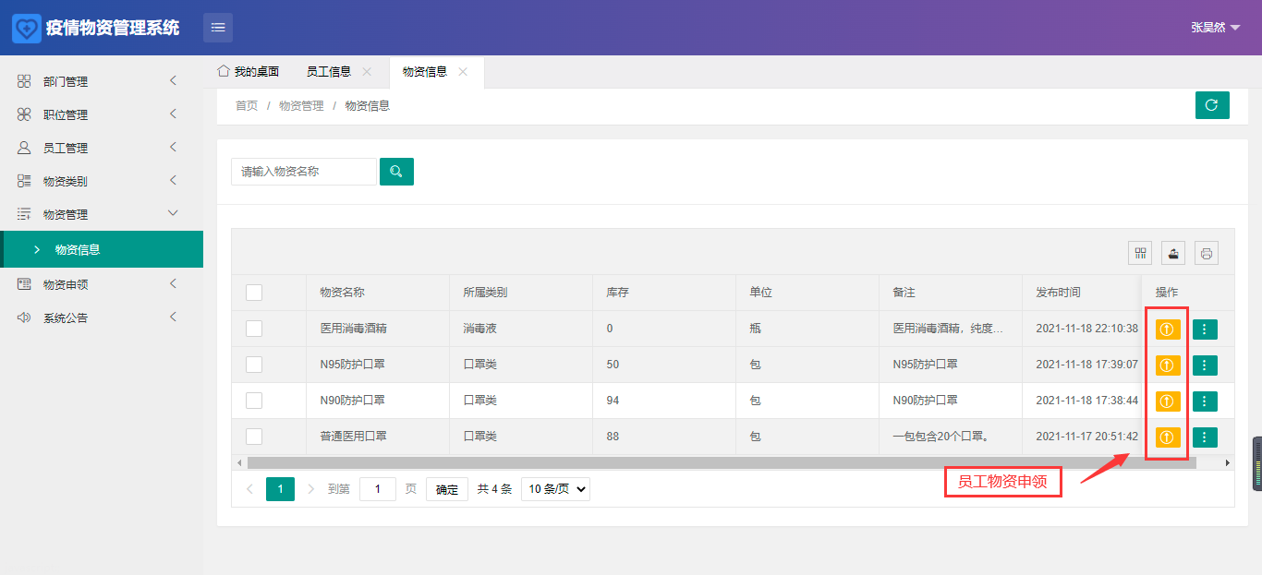This screenshot has height=575, width=1262.
Task: Open the more-actions menu for N95防护口罩
Action: [x=1205, y=365]
